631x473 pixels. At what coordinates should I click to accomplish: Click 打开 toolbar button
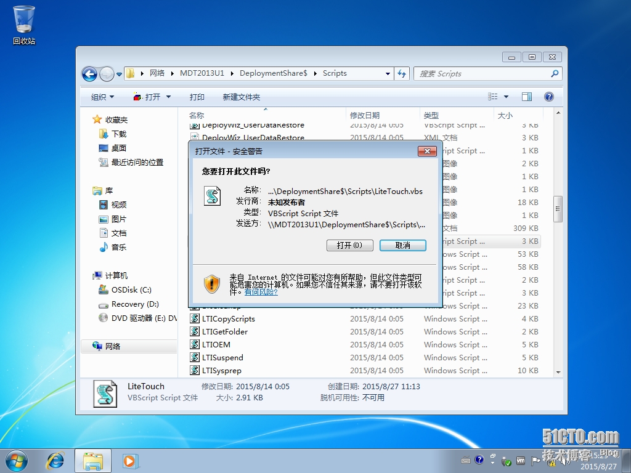[147, 97]
